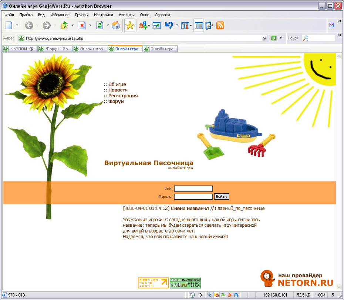Click the small icon at the toolbar's right end
344x300 pixels.
point(332,25)
